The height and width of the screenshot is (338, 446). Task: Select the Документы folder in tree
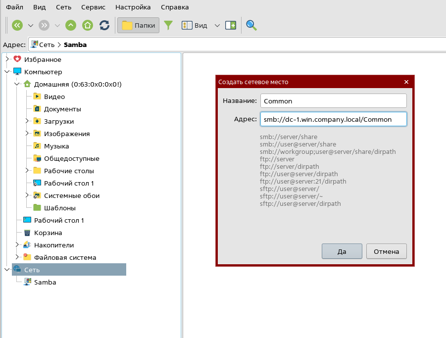[x=62, y=109]
